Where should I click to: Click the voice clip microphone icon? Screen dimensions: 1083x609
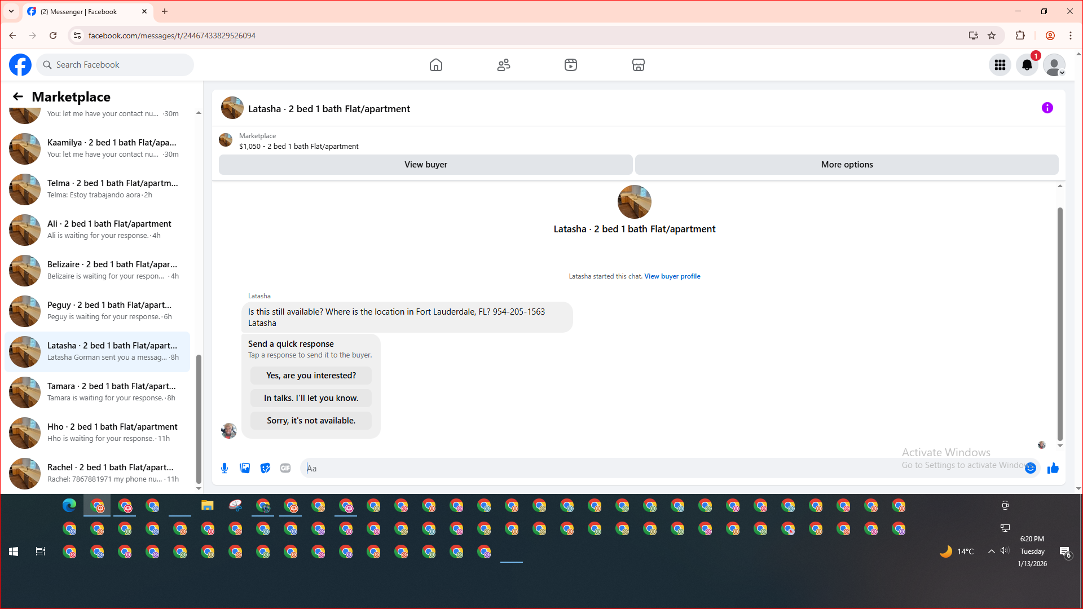click(x=224, y=468)
